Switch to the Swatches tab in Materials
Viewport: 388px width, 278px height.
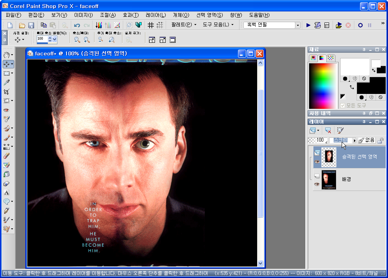[331, 58]
